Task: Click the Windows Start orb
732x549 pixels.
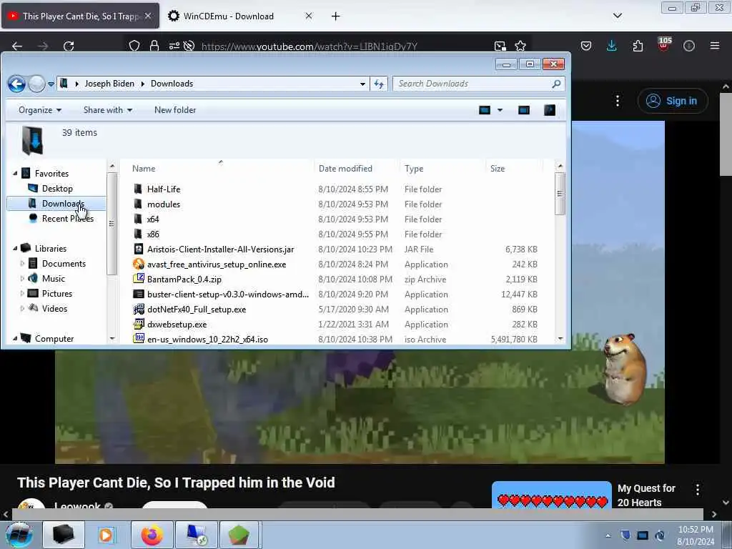Action: (19, 535)
